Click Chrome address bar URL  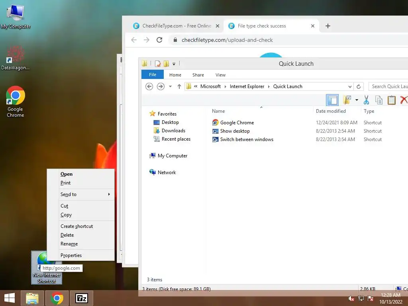[227, 40]
